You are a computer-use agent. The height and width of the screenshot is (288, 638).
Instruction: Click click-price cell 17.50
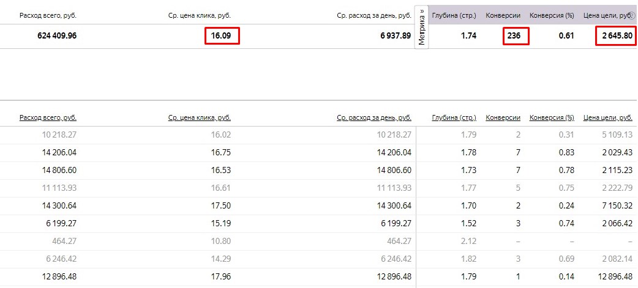coord(221,206)
